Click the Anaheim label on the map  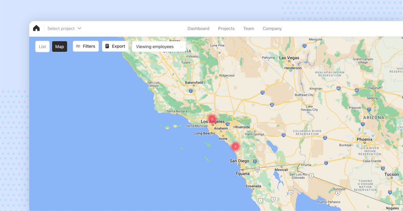(221, 128)
